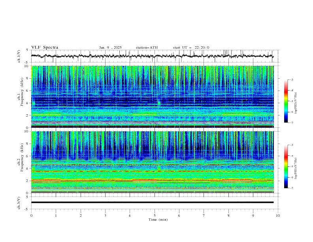This screenshot has height=242, width=313.
Task: Click the "-5" tick on the ch.1(V) axis
Action: 27,62
